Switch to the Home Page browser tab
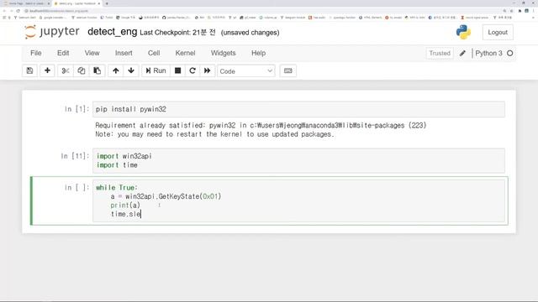The height and width of the screenshot is (302, 538). pyautogui.click(x=26, y=3)
